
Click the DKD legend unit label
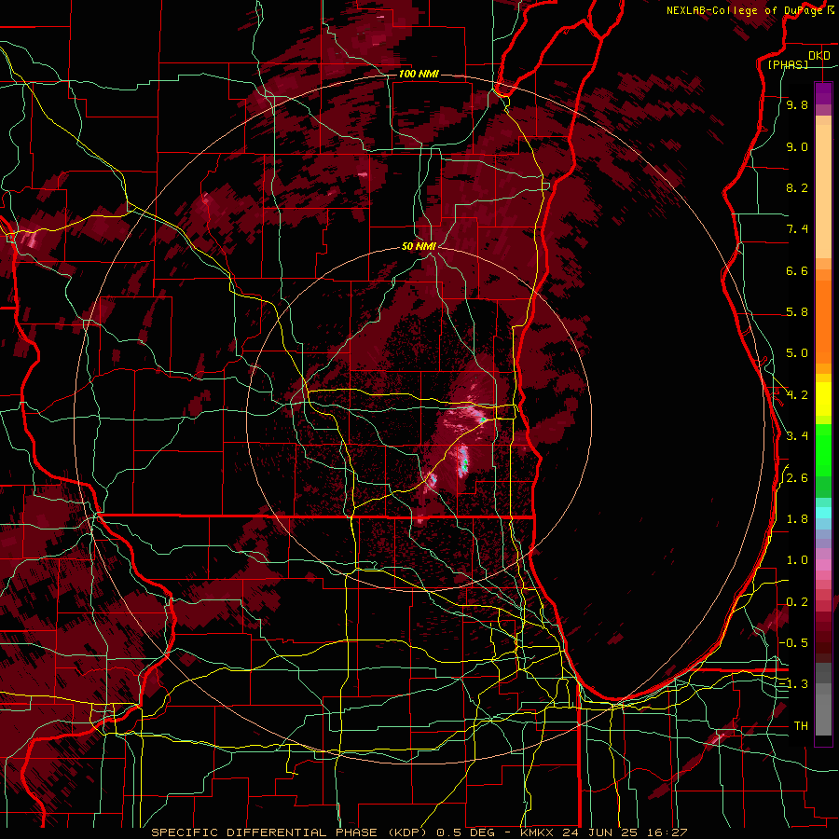[x=819, y=56]
